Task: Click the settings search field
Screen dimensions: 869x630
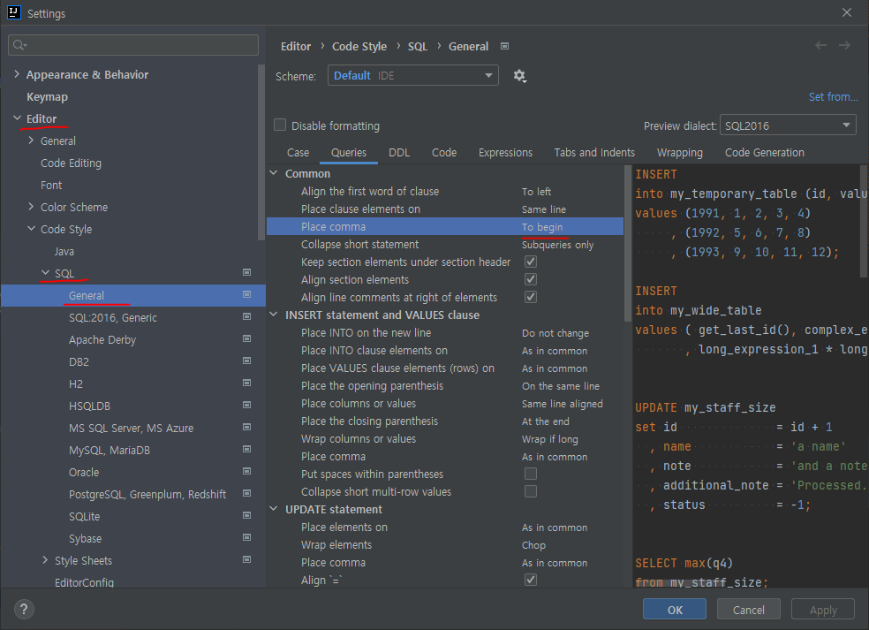Action: coord(133,45)
